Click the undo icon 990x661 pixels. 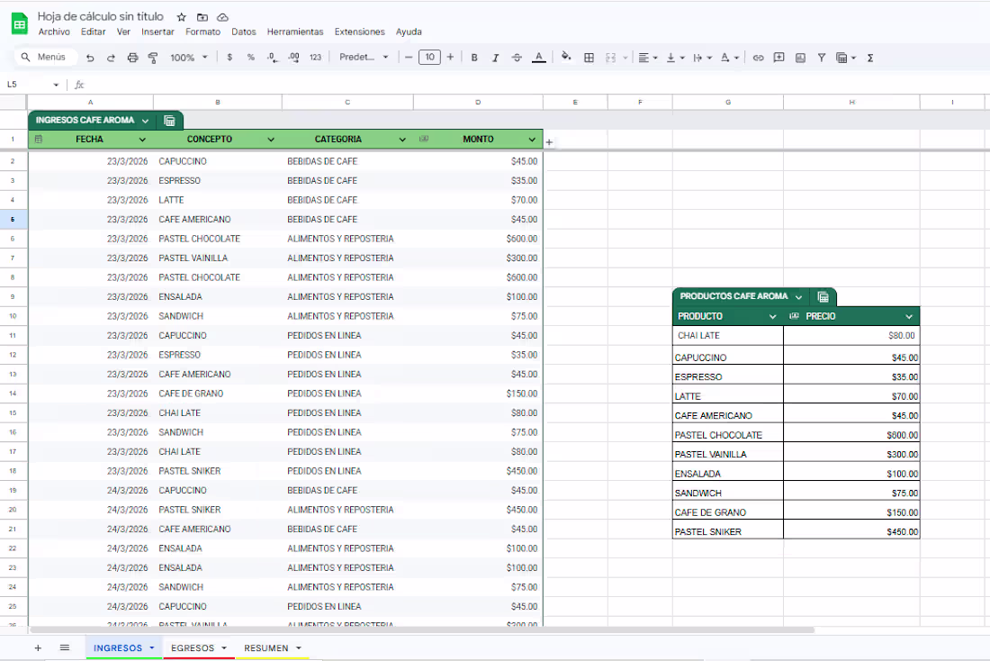(90, 58)
